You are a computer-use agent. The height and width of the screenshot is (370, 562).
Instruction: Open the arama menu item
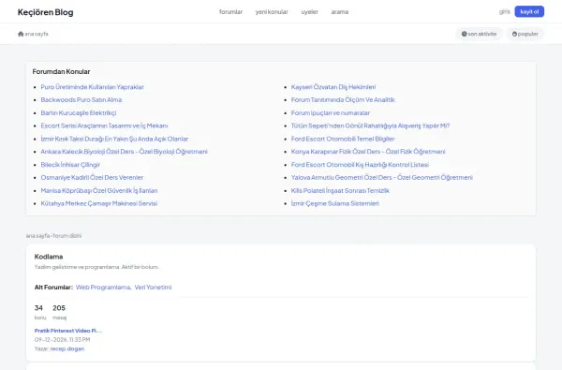(340, 12)
